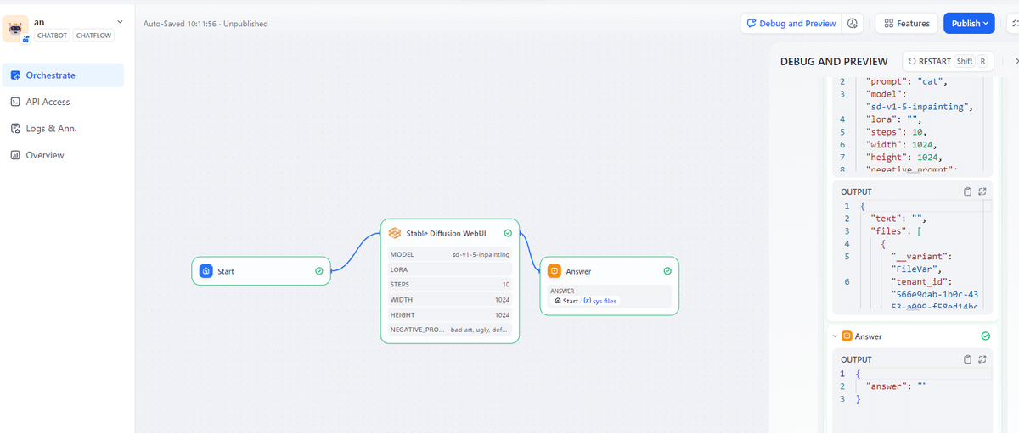Click the STEPS row with value 10

click(x=450, y=285)
